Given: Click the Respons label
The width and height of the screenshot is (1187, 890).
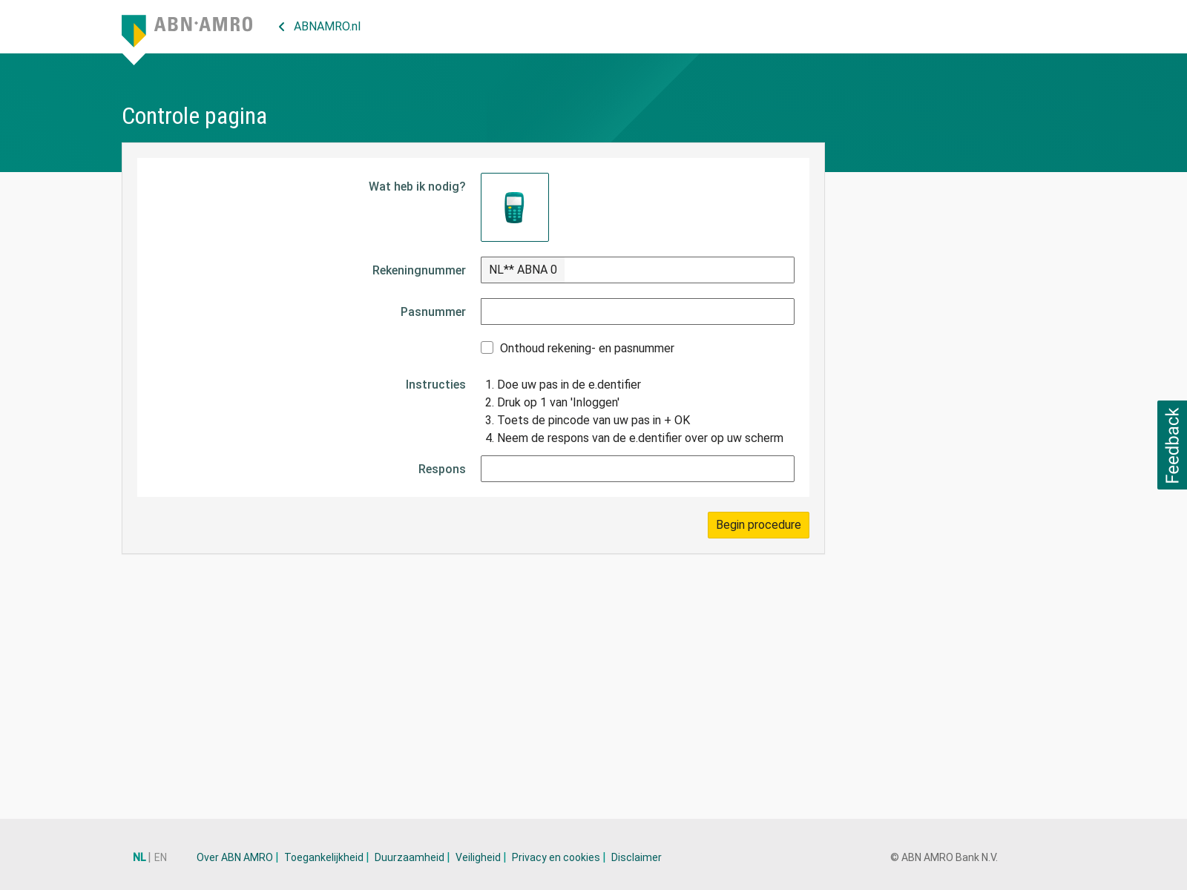Looking at the screenshot, I should pyautogui.click(x=442, y=469).
